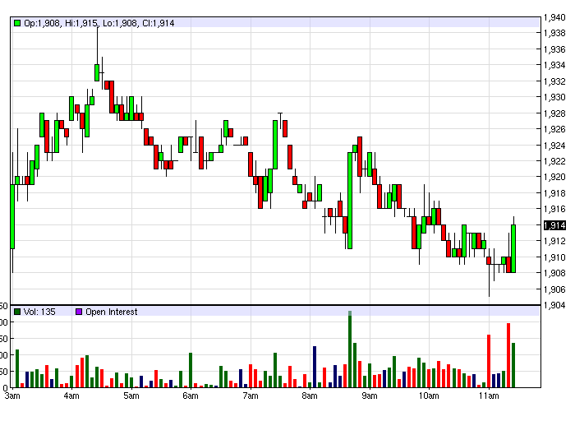Click the tallest green volume bar before 9am
The image size is (575, 421).
(x=350, y=349)
